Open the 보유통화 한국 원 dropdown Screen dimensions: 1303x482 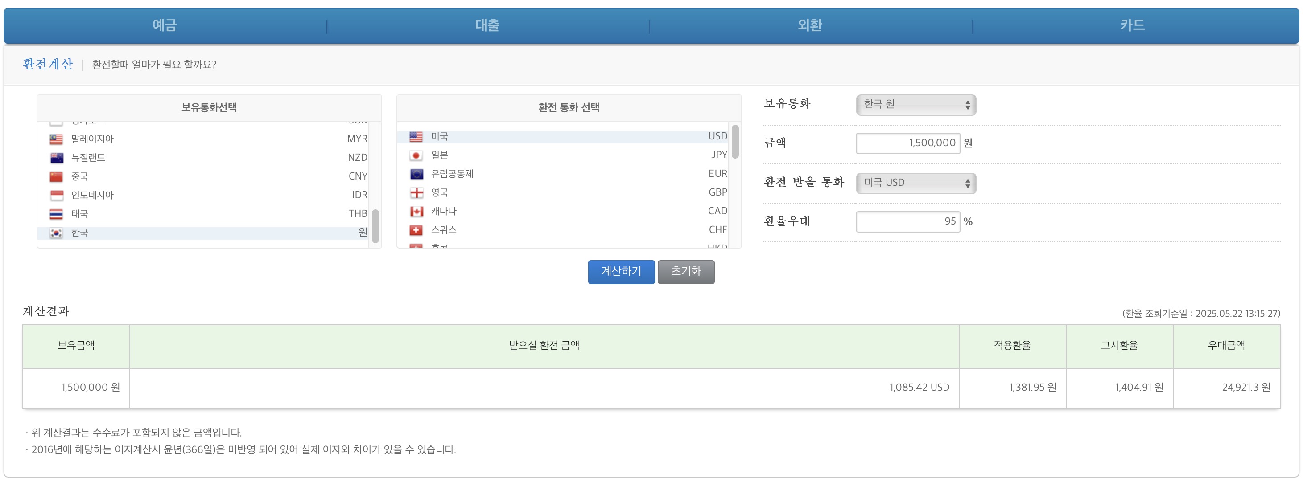[x=915, y=105]
